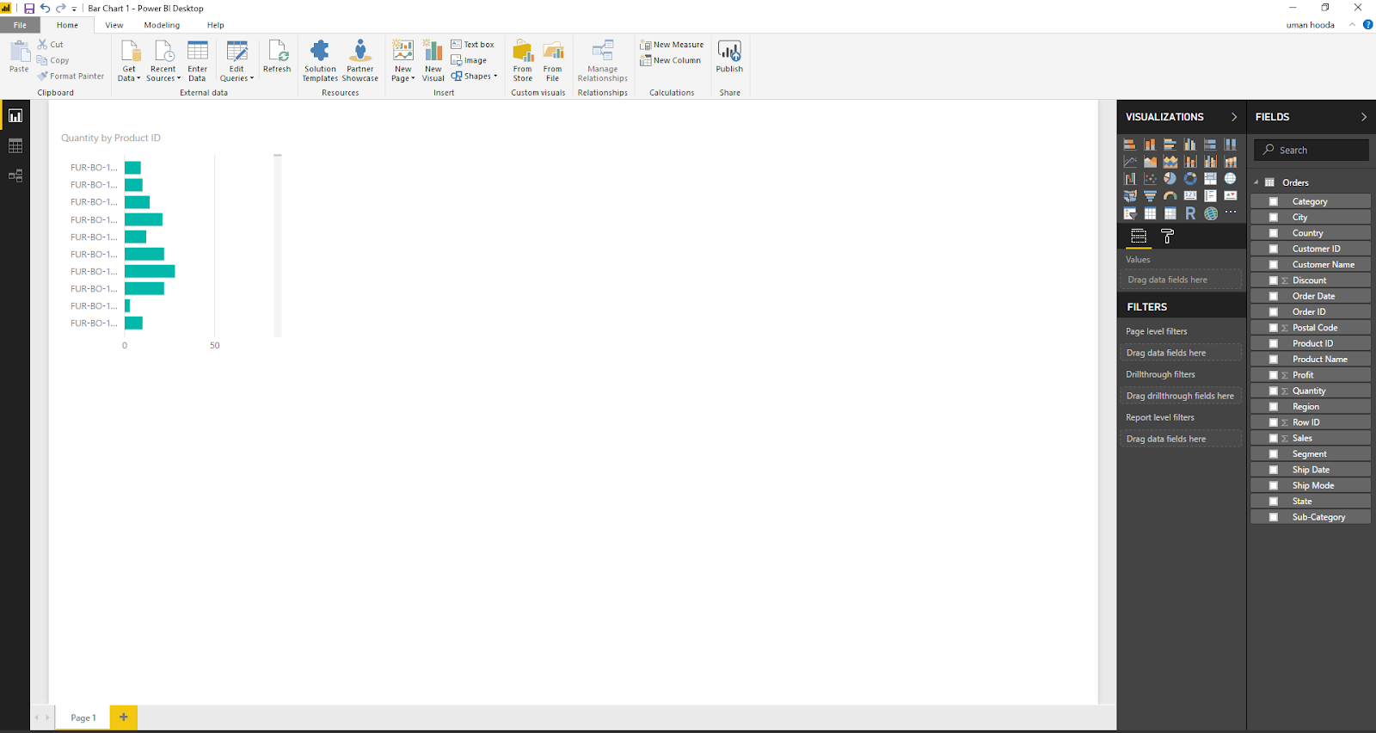Image resolution: width=1376 pixels, height=733 pixels.
Task: Check the City field checkbox
Action: click(1274, 217)
